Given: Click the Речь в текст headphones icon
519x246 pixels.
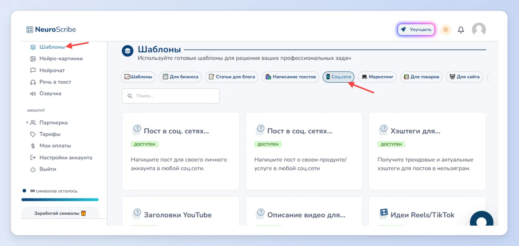Looking at the screenshot, I should [x=33, y=82].
